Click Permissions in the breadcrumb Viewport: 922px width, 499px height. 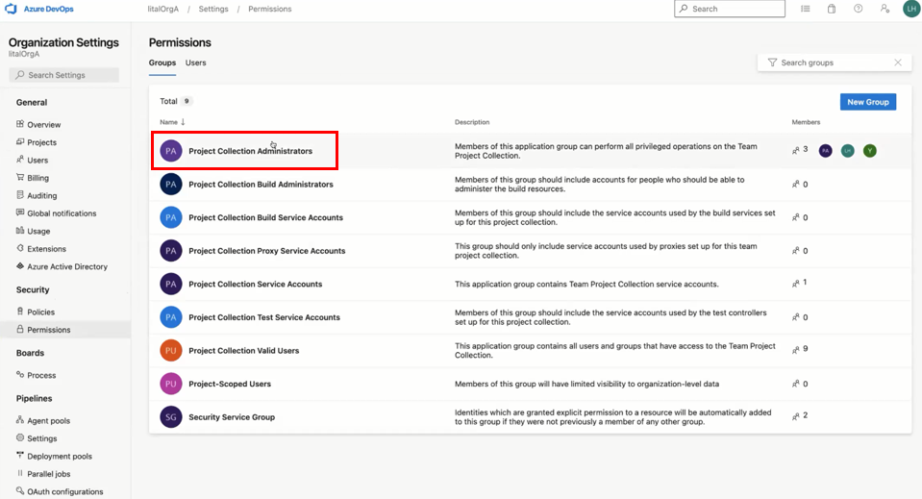click(x=270, y=9)
